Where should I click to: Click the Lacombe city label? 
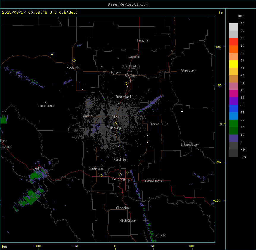(x=134, y=57)
